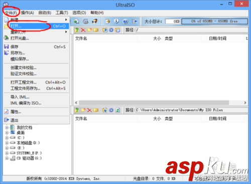Choose 打开工程文件... menu entry
251x184 pixels.
coord(36,82)
